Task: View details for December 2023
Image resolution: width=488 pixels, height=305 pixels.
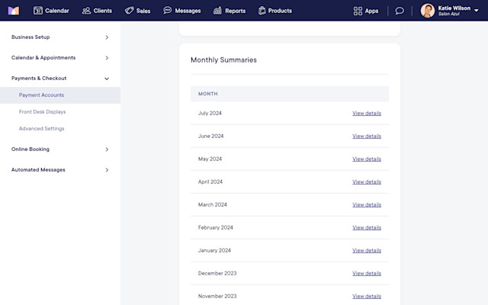Action: pyautogui.click(x=367, y=273)
